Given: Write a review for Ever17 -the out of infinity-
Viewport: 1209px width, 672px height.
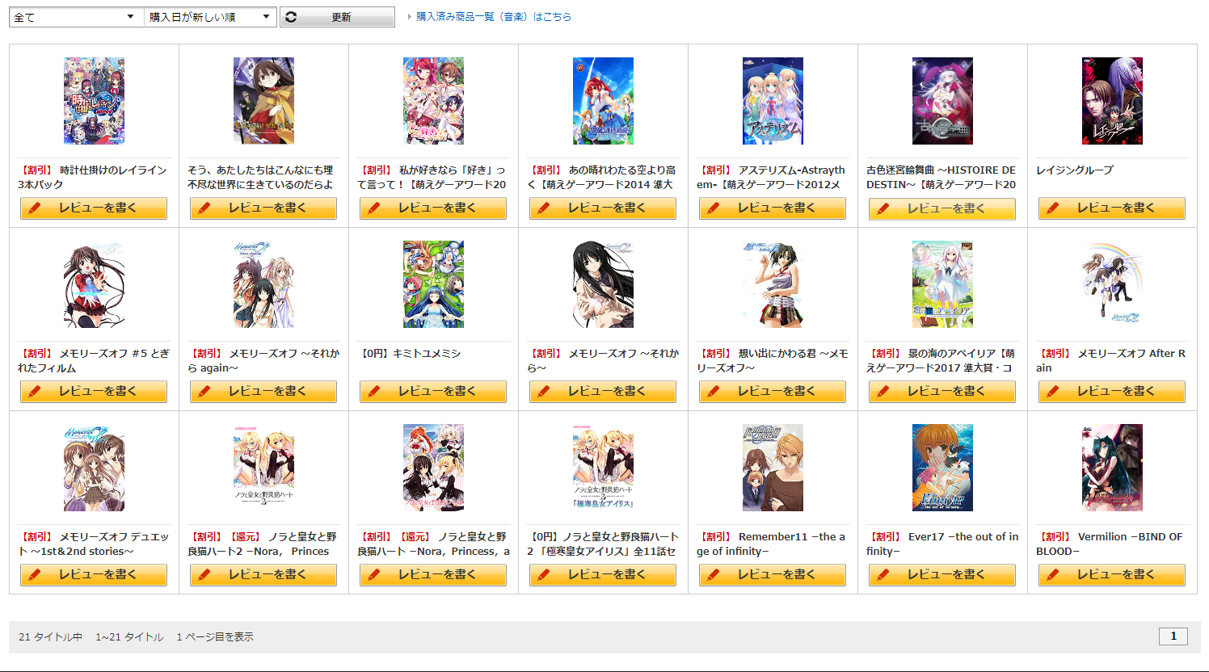Looking at the screenshot, I should click(942, 575).
